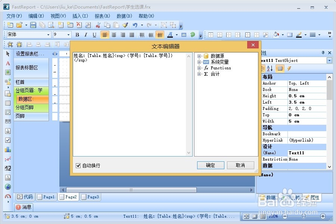Click the 取消 button
This screenshot has height=224, width=336.
coord(240,165)
